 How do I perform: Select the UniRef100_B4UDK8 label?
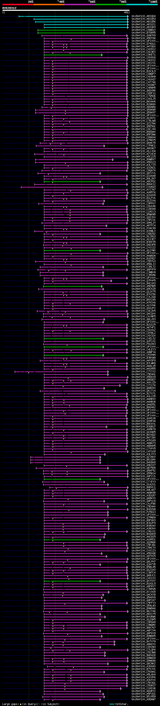[143, 462]
